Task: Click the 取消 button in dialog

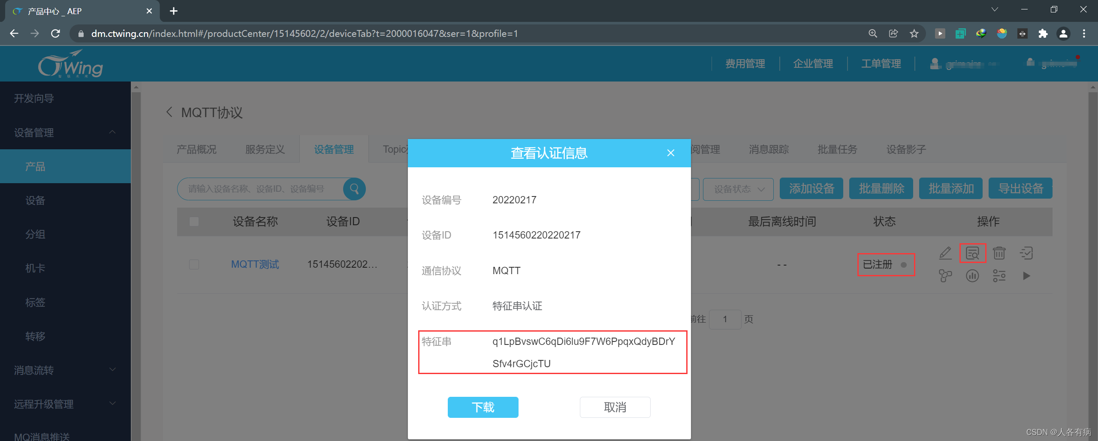Action: (x=615, y=407)
